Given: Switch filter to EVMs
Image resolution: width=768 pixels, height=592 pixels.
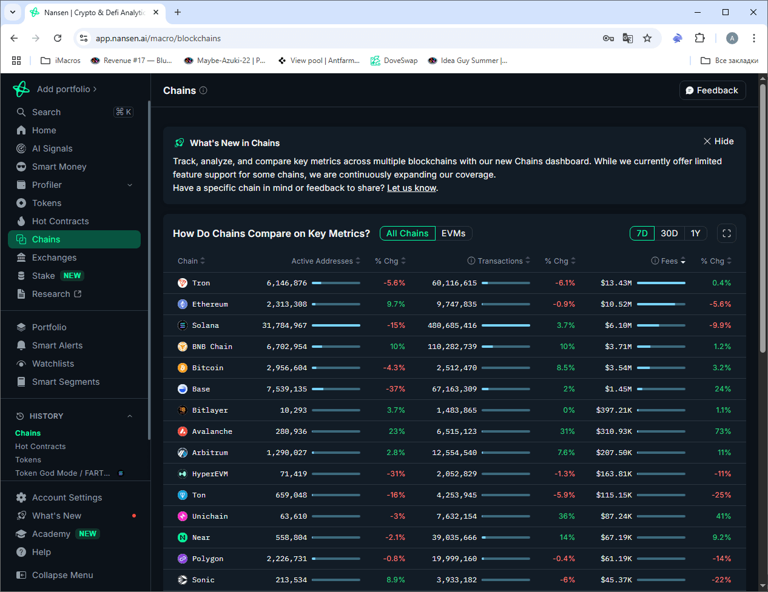Looking at the screenshot, I should (454, 233).
